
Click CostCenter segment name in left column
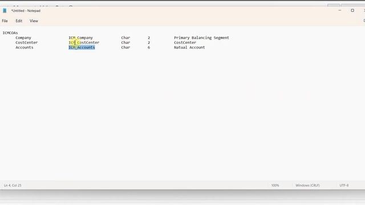coord(27,43)
